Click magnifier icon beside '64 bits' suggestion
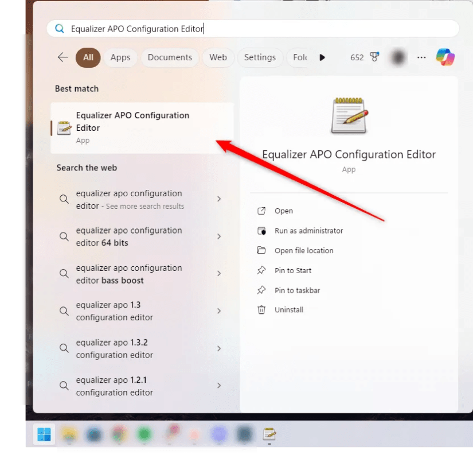This screenshot has height=462, width=473. pyautogui.click(x=64, y=236)
